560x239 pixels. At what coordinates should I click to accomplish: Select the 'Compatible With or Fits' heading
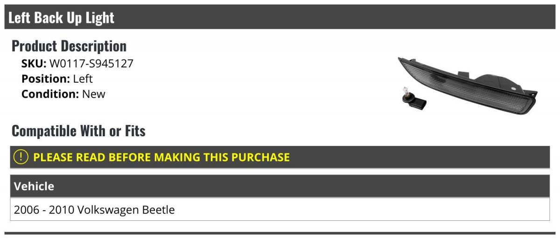(78, 131)
